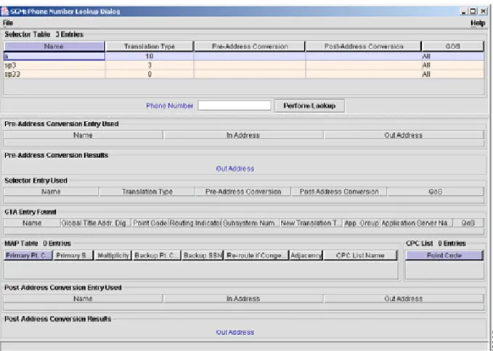Viewport: 493px width, 351px height.
Task: Open the File menu
Action: pos(8,23)
